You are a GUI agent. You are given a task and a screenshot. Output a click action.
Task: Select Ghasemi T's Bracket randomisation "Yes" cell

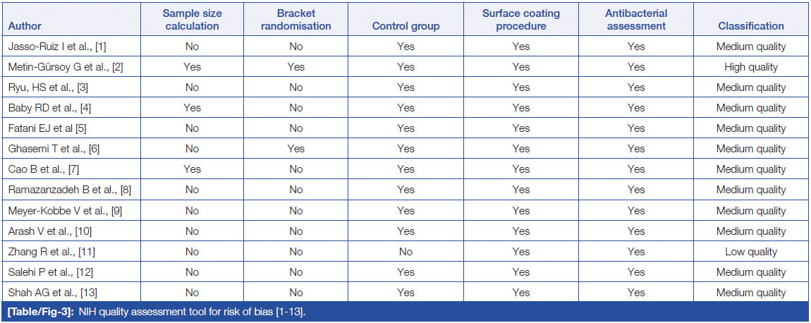[x=295, y=149]
